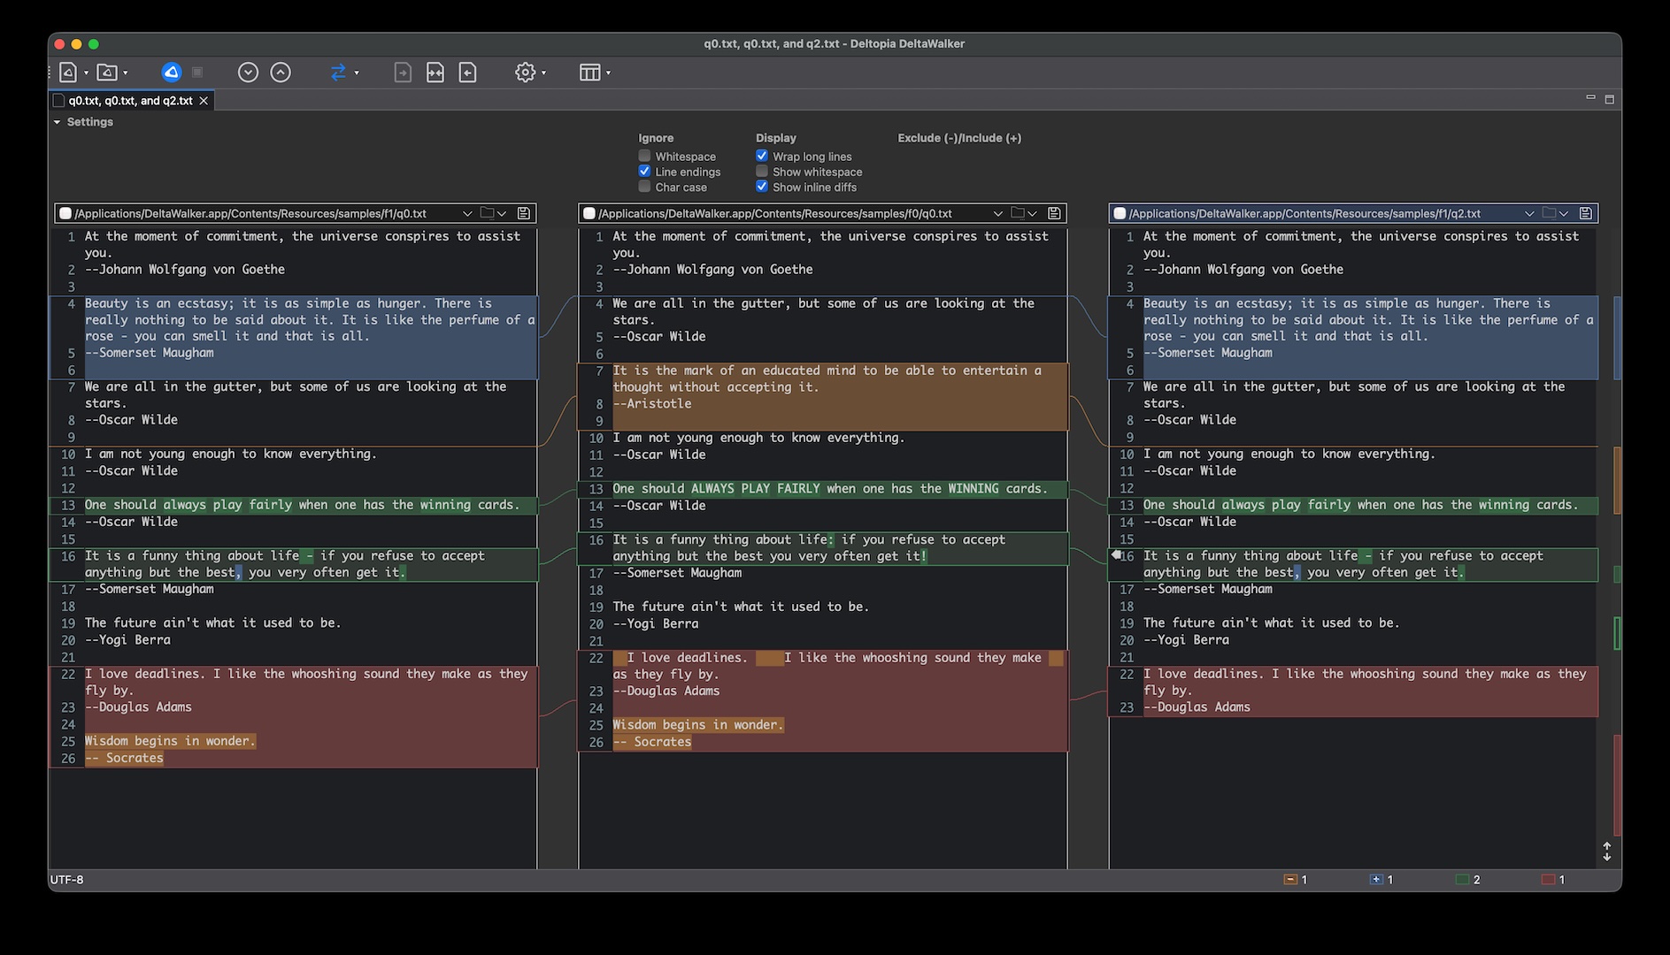Go to next difference with down arrow

coord(248,73)
